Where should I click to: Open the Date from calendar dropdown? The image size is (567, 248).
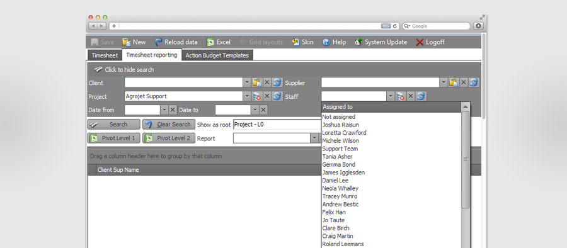click(x=164, y=110)
